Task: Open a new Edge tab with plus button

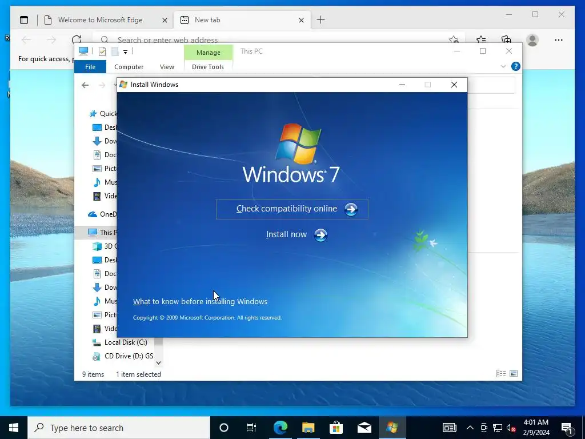Action: click(x=321, y=20)
